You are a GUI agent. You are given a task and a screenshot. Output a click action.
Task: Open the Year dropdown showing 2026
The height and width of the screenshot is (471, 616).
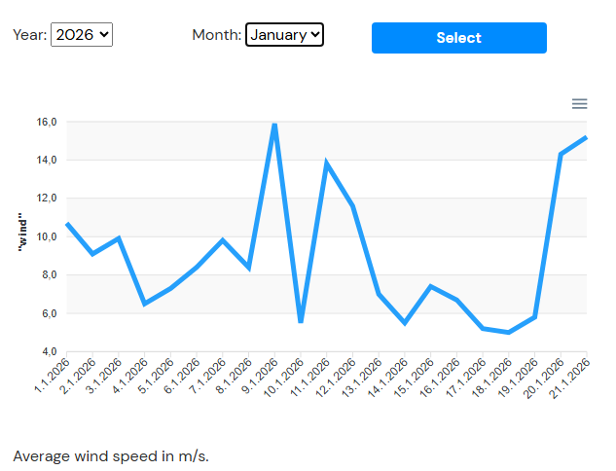click(82, 35)
